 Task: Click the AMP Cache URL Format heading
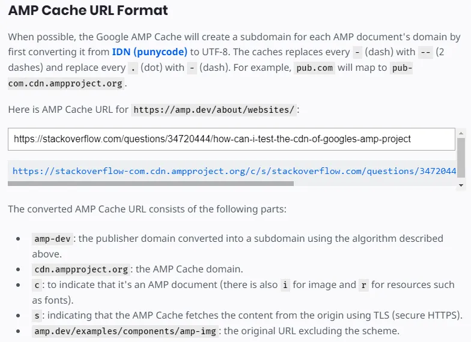(x=88, y=11)
